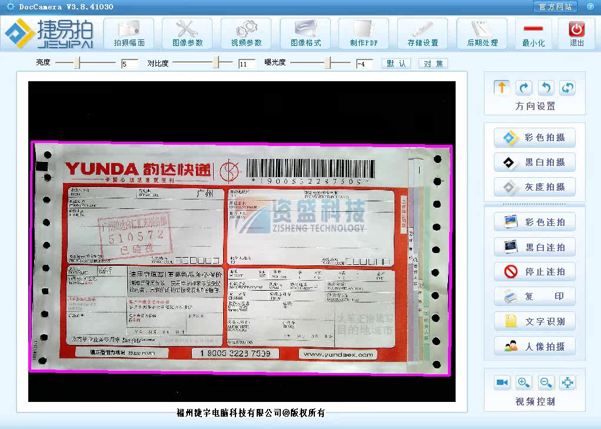This screenshot has height=429, width=601.
Task: Click the help question mark icon
Action: pyautogui.click(x=590, y=6)
